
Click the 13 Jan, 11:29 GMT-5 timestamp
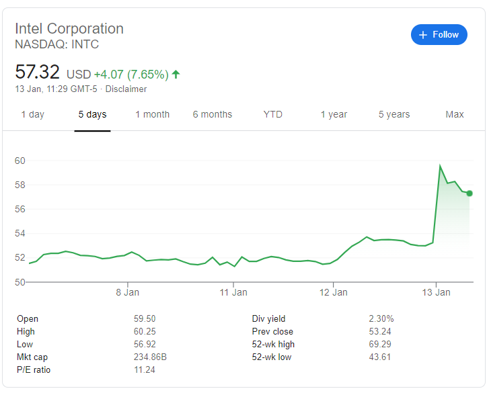[56, 89]
